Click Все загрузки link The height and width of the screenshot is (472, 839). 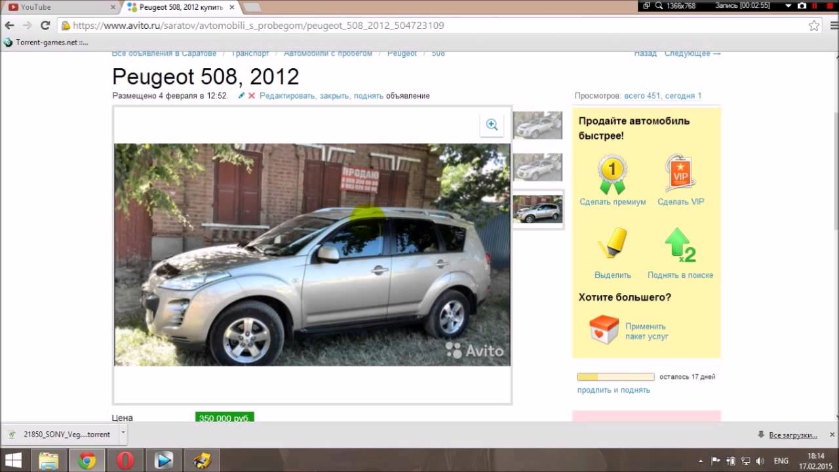792,435
